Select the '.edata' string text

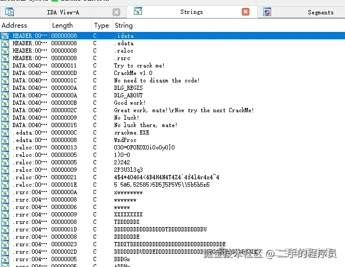click(124, 43)
